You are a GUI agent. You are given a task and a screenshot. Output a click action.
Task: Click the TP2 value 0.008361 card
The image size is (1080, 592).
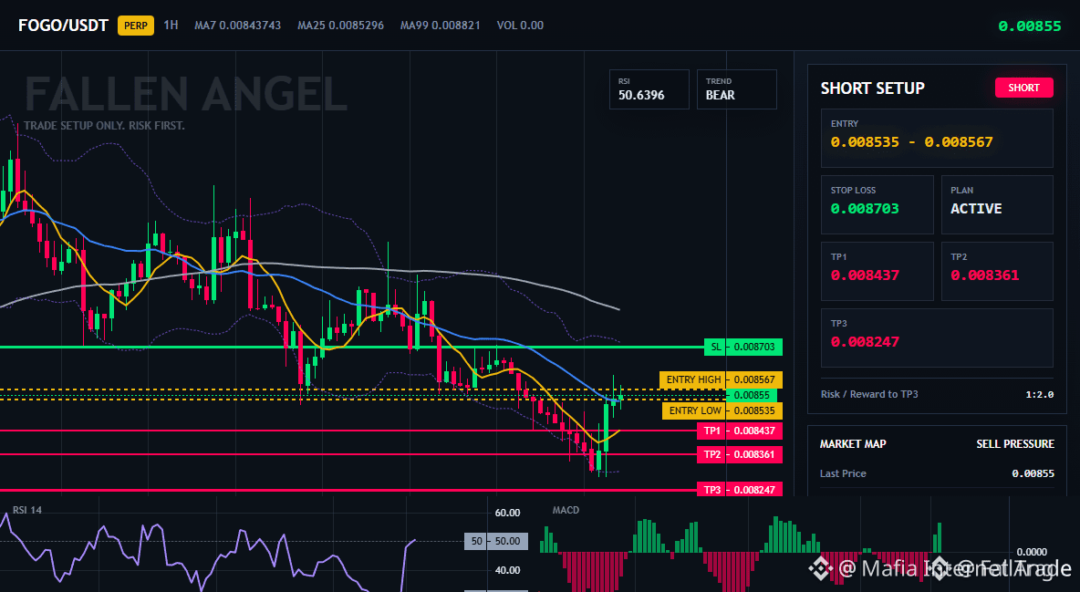click(997, 271)
